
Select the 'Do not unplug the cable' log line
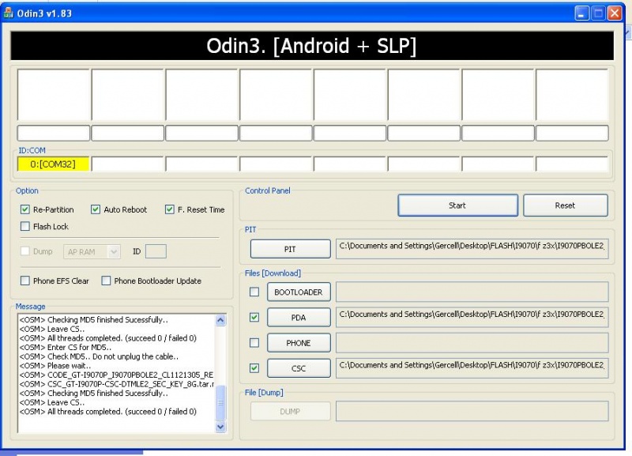99,356
